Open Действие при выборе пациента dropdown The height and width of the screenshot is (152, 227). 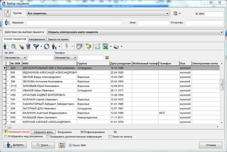click(135, 32)
